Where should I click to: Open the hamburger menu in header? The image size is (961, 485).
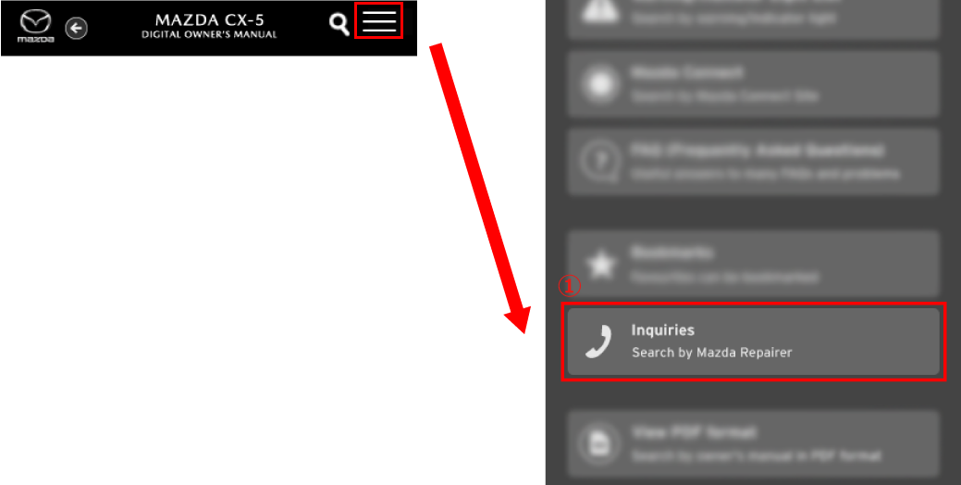(379, 21)
